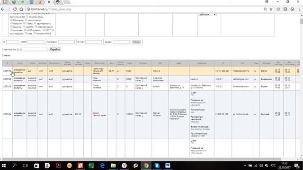Switch to the second browser tab with green icon
Screen dimensions: 303x170
[x=14, y=2]
